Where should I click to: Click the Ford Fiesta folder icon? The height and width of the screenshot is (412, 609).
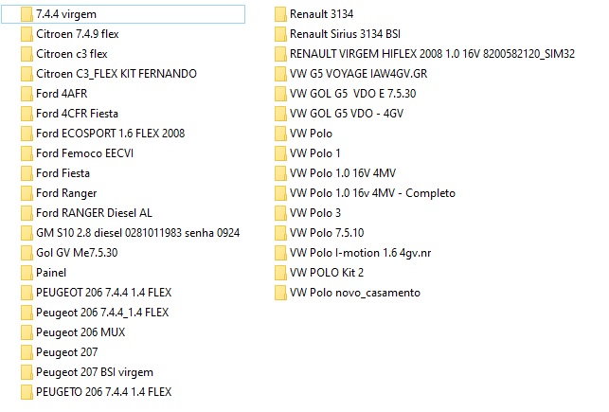click(25, 173)
